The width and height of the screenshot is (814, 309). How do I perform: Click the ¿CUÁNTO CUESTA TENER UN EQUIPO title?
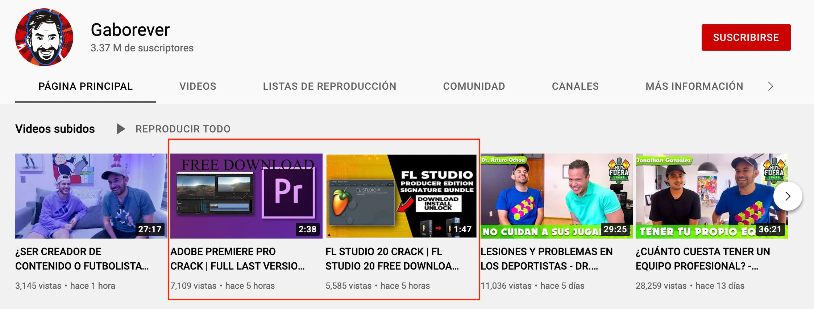pos(702,259)
